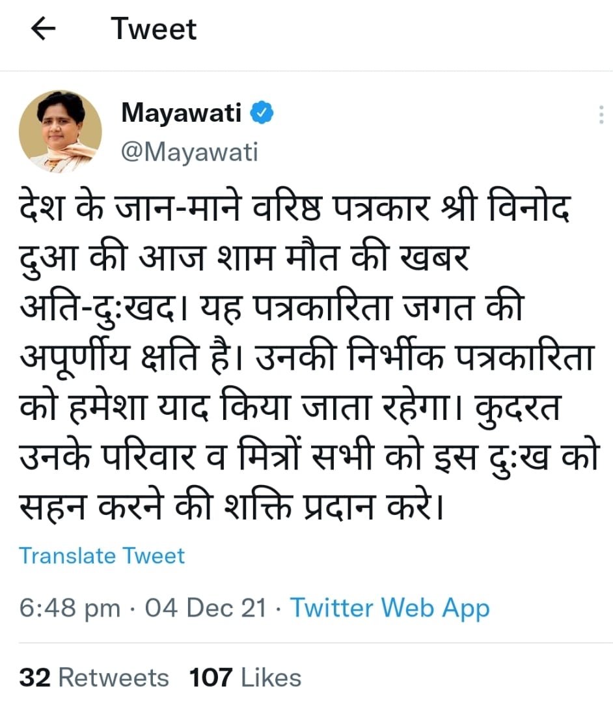Click the Tweet header title
Image resolution: width=613 pixels, height=709 pixels.
(154, 29)
